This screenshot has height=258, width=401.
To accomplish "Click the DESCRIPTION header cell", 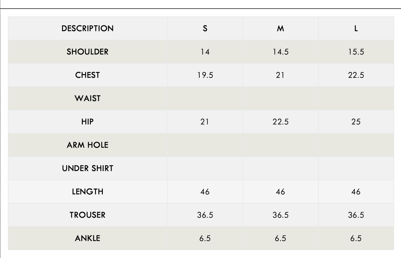I will tap(88, 28).
